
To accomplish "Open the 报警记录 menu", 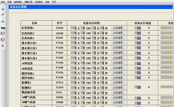I will 28,2.
